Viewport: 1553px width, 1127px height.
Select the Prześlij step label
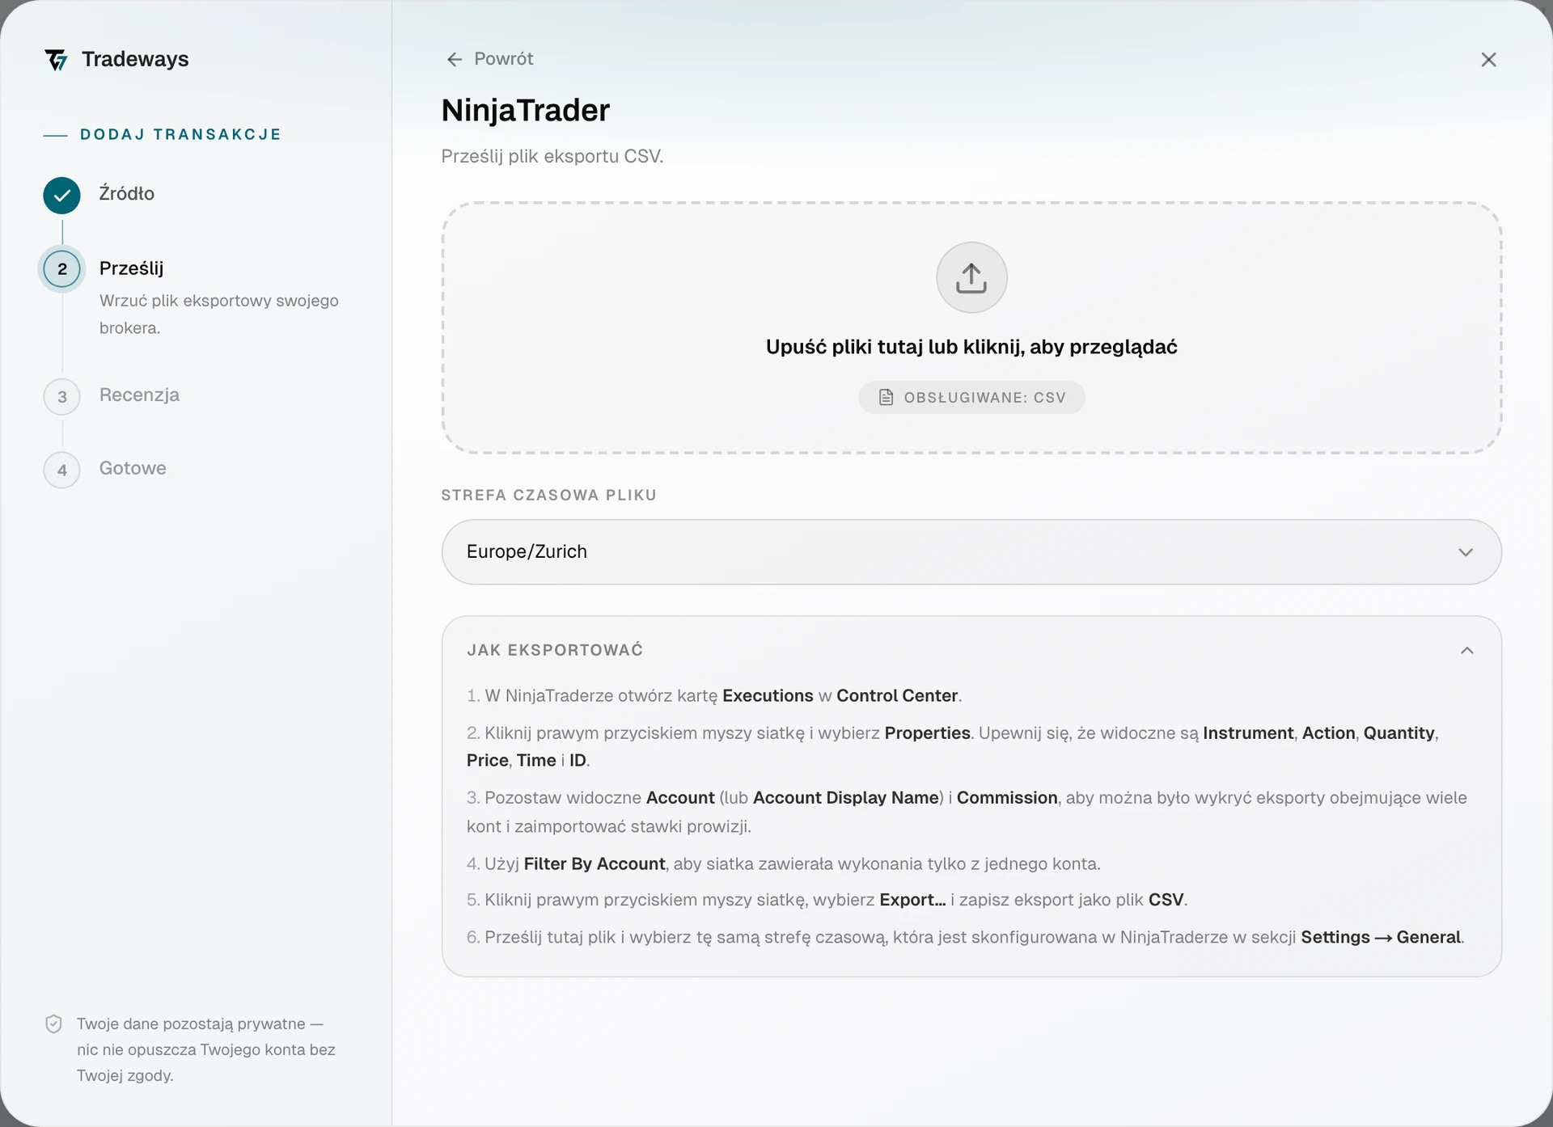coord(131,268)
